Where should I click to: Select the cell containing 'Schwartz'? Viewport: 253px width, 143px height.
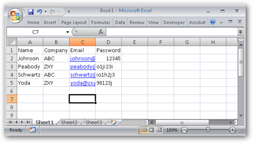[x=30, y=75]
